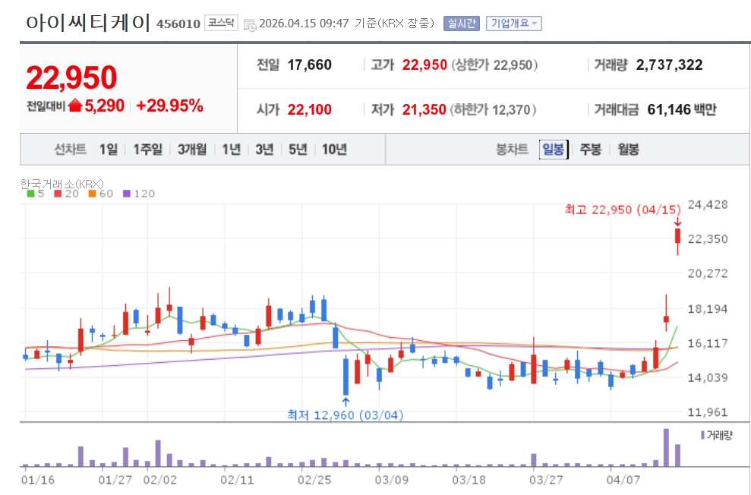The width and height of the screenshot is (751, 495).
Task: Click the purple 거래량 volume legend icon
Action: pos(702,434)
